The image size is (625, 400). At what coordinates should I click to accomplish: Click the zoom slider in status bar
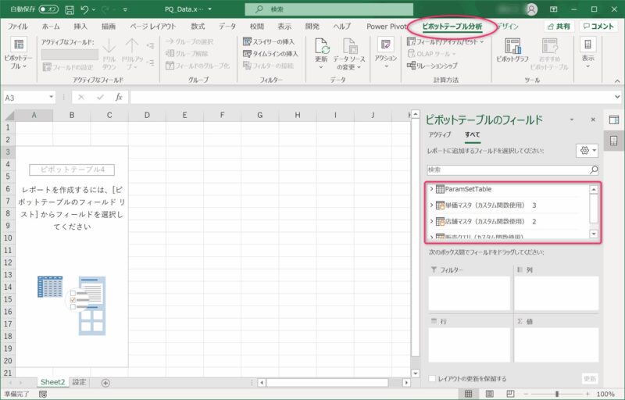click(x=556, y=394)
